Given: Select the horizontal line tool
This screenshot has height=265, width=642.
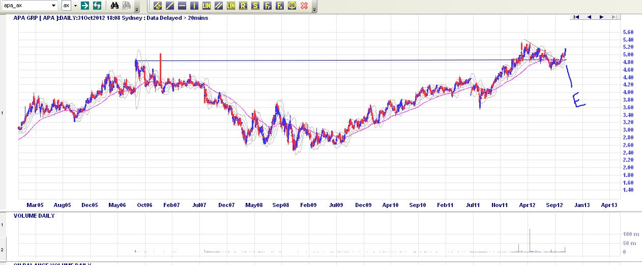Looking at the screenshot, I should [182, 6].
